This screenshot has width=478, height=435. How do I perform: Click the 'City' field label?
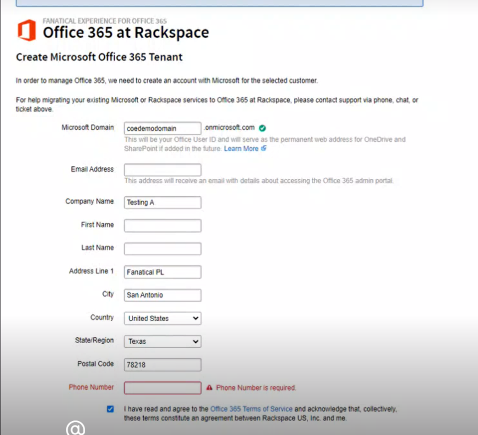(108, 294)
